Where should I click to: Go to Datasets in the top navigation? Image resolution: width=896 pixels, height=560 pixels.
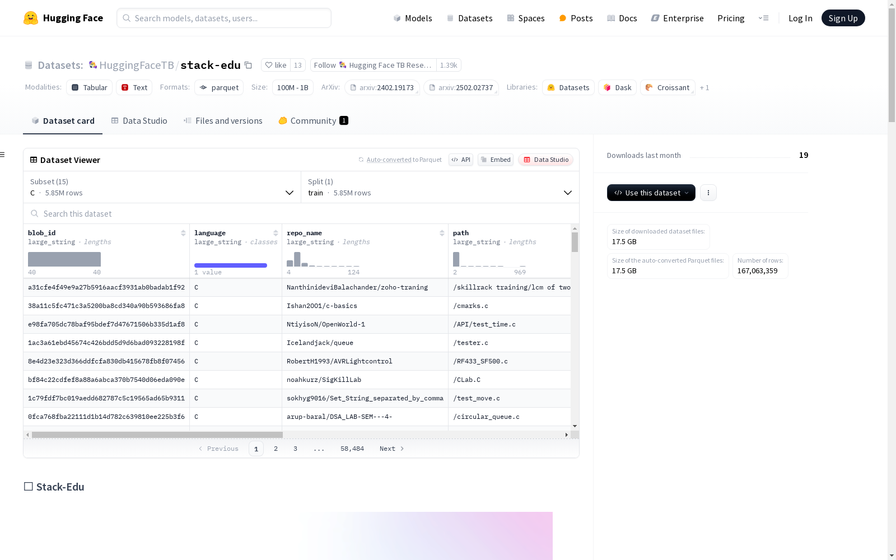tap(469, 18)
